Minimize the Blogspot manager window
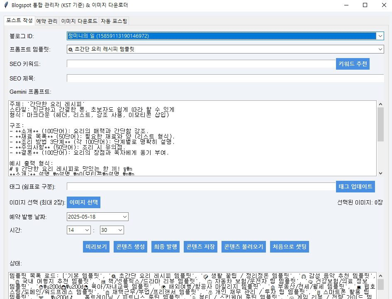The image size is (392, 299). click(x=346, y=5)
